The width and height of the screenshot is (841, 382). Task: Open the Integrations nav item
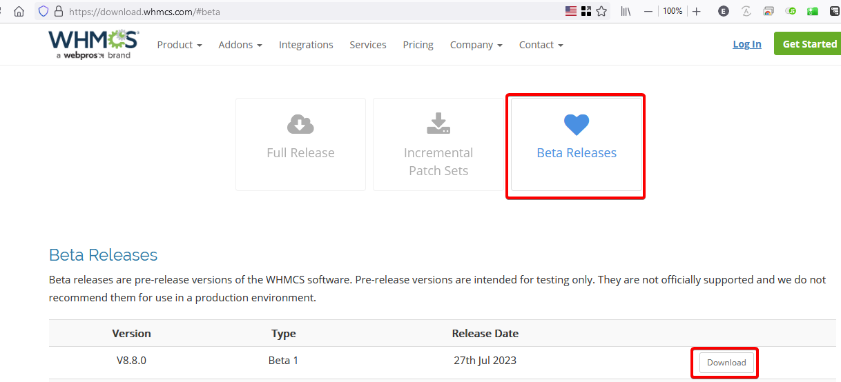pyautogui.click(x=306, y=45)
